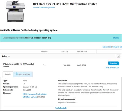The image size is (122, 111).
Task: Click the Associated files document icon
Action: 17,74
